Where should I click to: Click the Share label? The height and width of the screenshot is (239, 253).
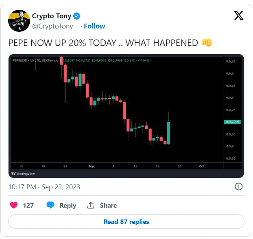[108, 206]
